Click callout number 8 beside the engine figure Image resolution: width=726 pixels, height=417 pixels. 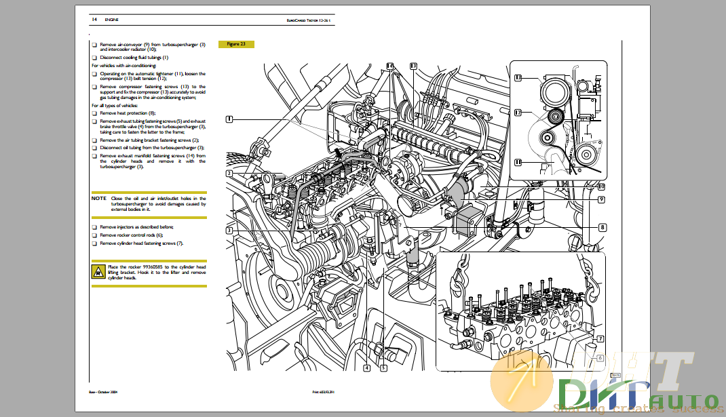click(603, 227)
